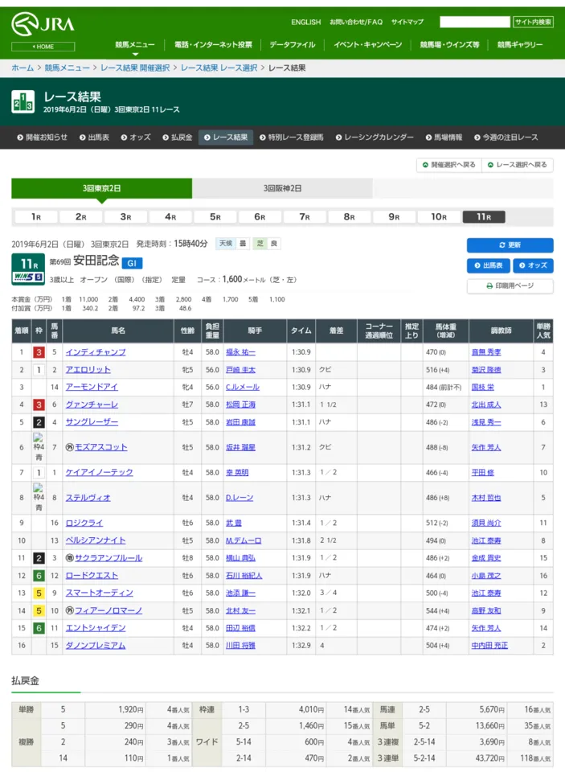
Task: Click the サイト内検索 button
Action: (x=533, y=23)
